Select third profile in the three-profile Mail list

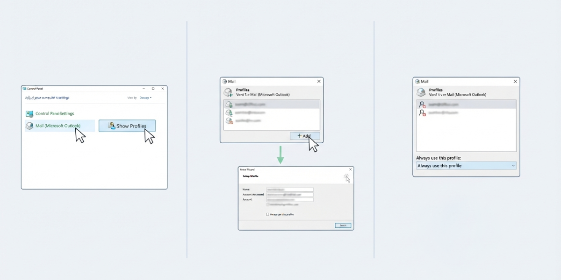pos(272,121)
